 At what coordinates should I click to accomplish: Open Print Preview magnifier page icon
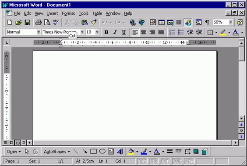47,22
